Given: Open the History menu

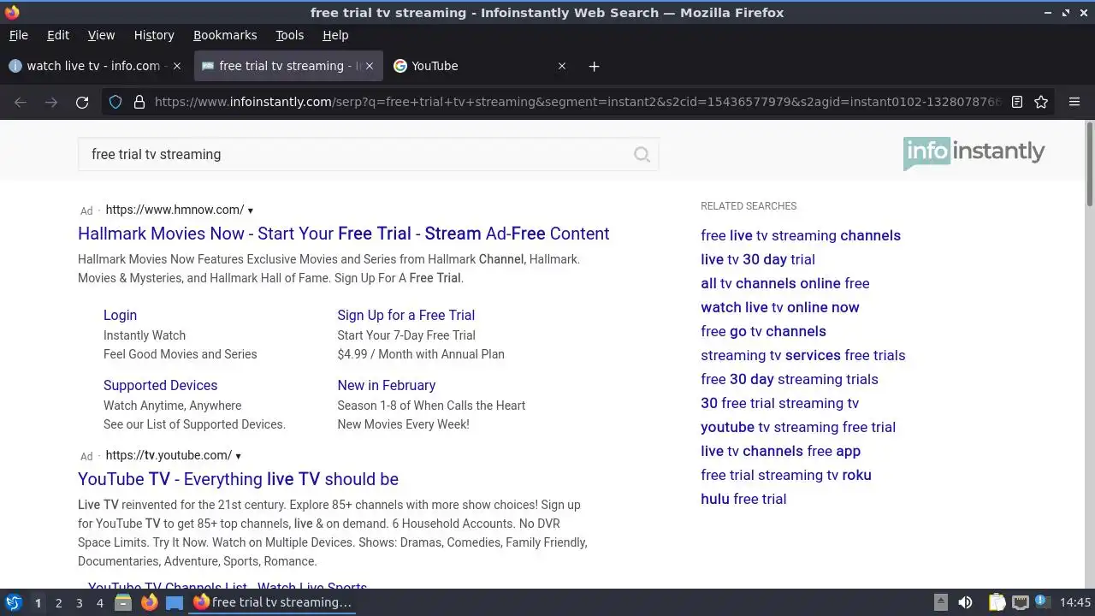Looking at the screenshot, I should click(x=154, y=35).
